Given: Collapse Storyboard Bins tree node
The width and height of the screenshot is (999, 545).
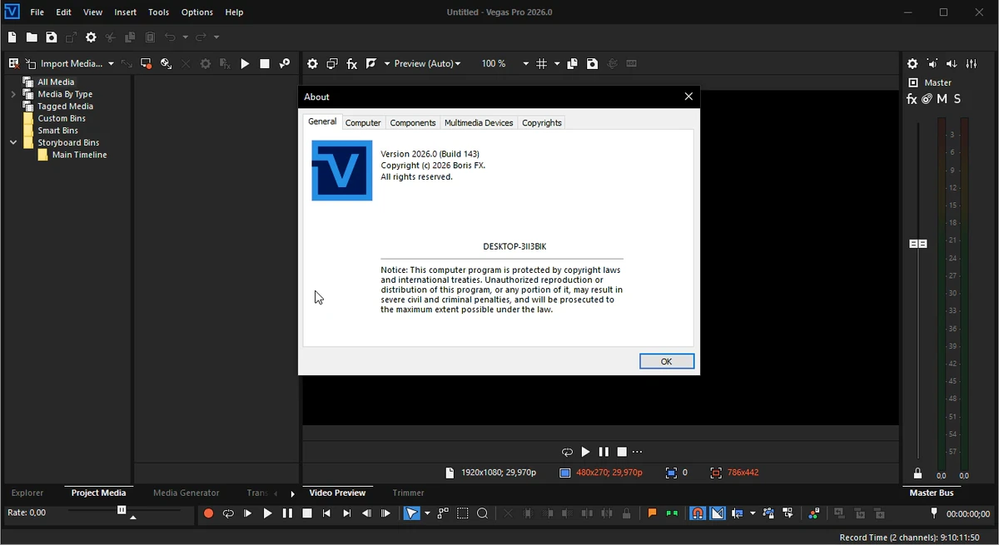Looking at the screenshot, I should 13,143.
